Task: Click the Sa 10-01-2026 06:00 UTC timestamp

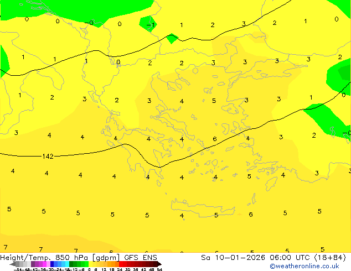Action: click(273, 258)
